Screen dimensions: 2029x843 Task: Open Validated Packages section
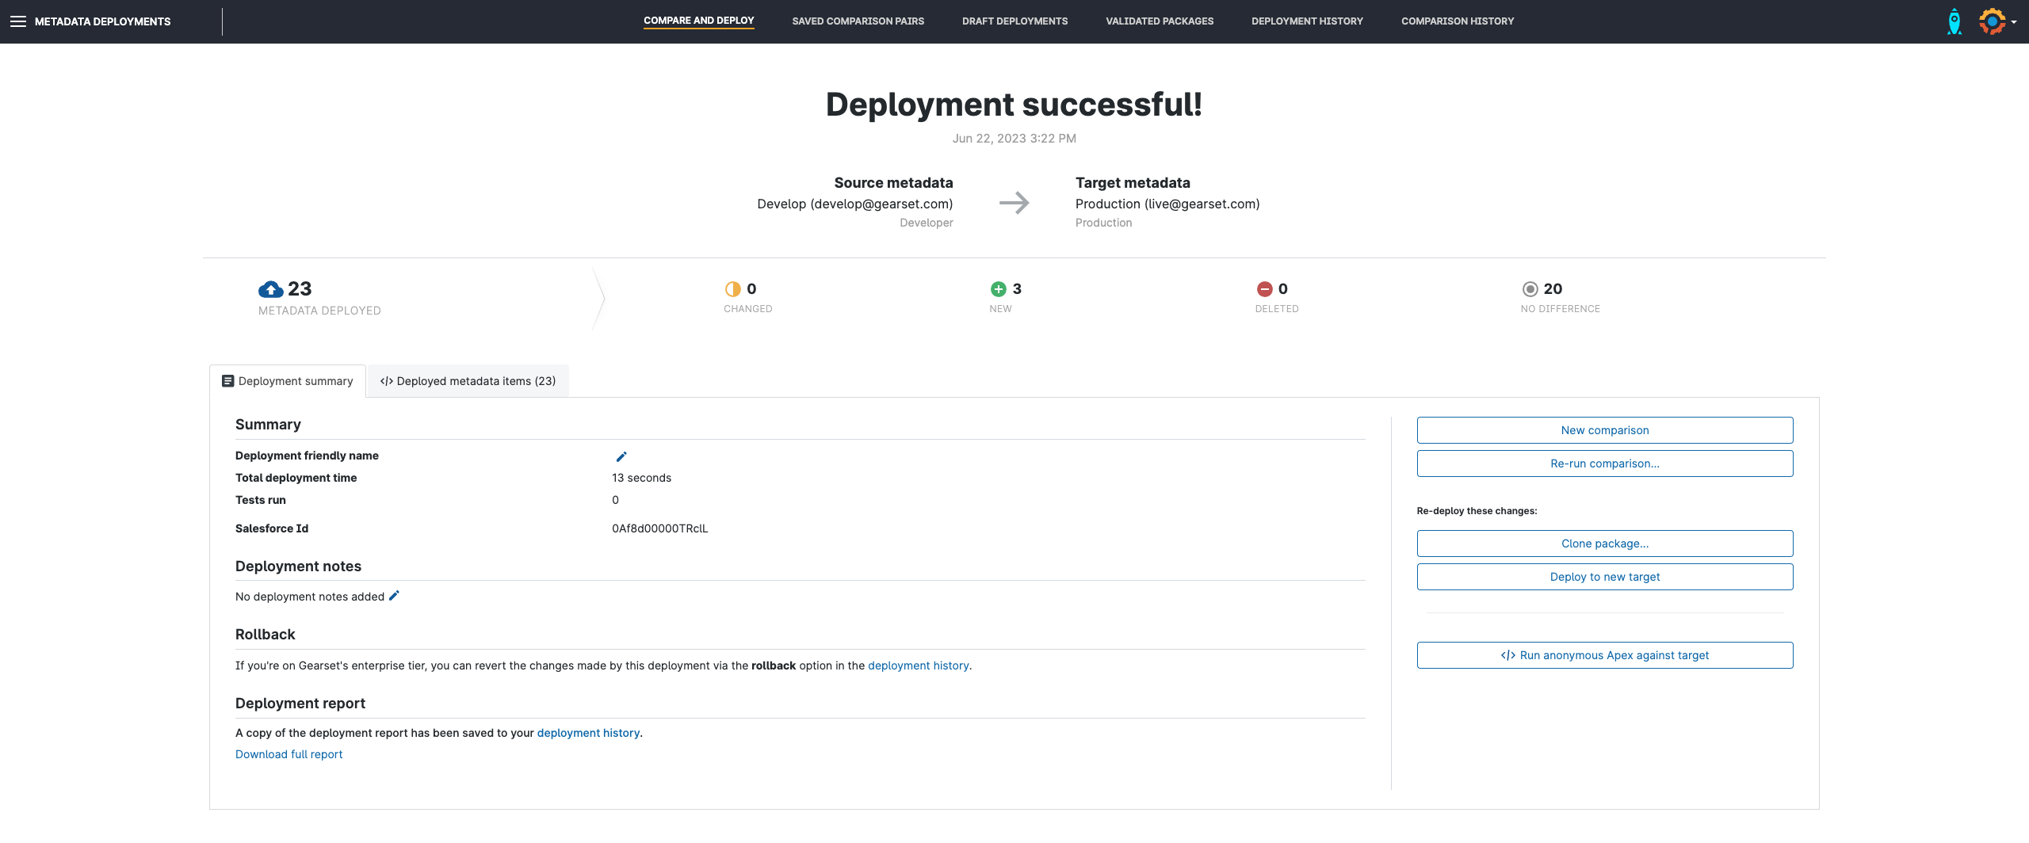click(1160, 21)
